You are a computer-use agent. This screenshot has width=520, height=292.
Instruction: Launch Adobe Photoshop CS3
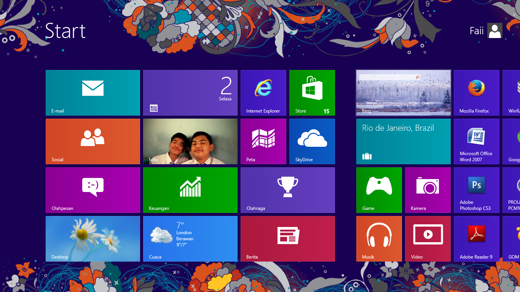[476, 190]
